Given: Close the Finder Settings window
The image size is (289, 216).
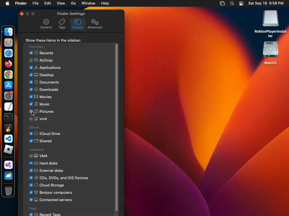Looking at the screenshot, I should pyautogui.click(x=22, y=14).
